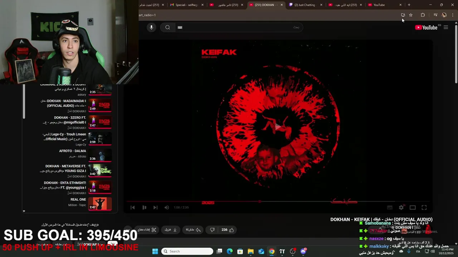Close the Gmail Speciali tab
Image resolution: width=458 pixels, height=257 pixels.
pyautogui.click(x=203, y=5)
